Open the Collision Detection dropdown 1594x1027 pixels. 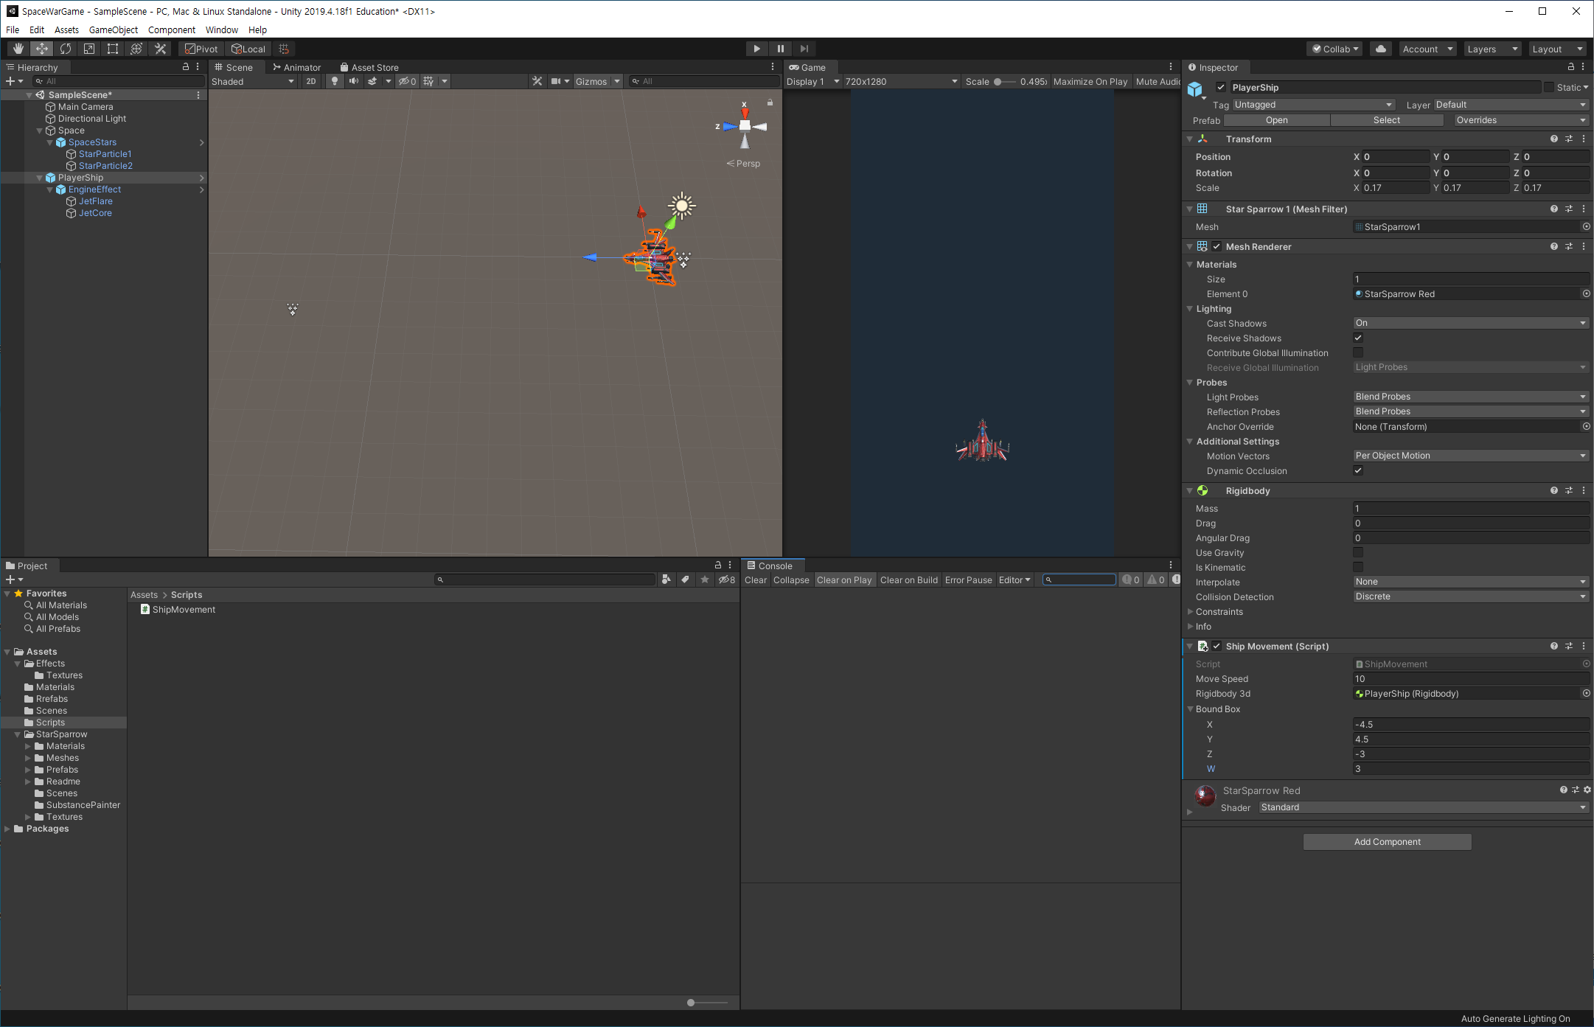(1470, 596)
